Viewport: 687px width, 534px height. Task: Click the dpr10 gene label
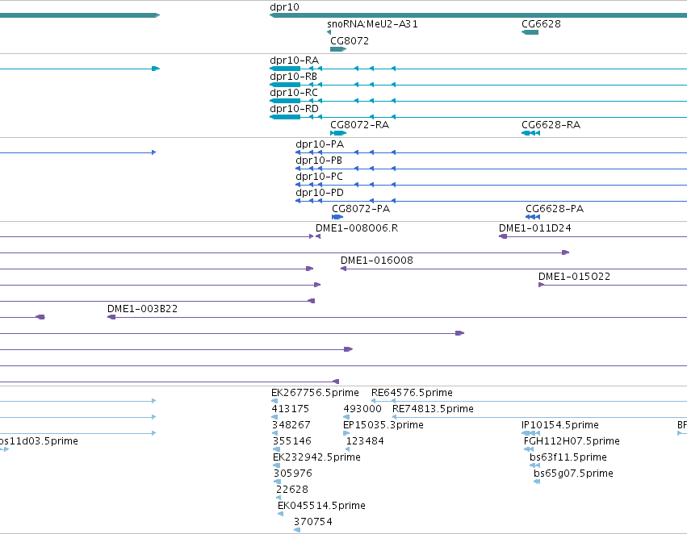tap(284, 7)
